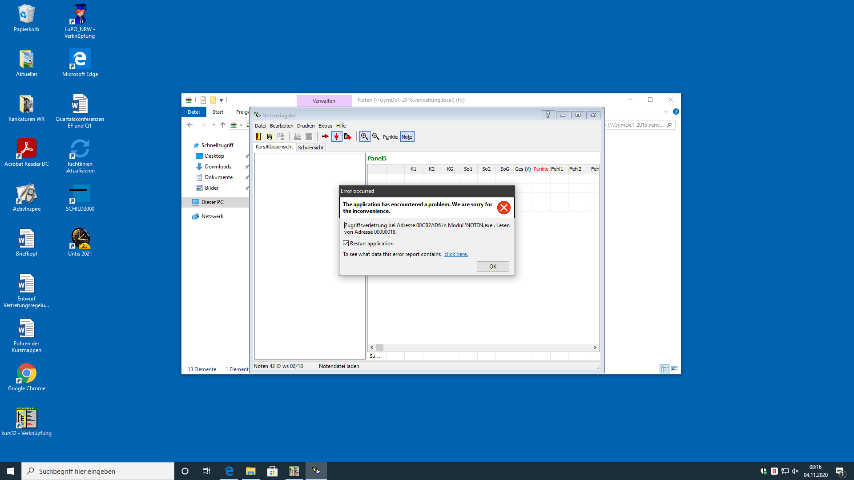Select the Untis 2021 desktop icon
854x480 pixels.
click(80, 242)
